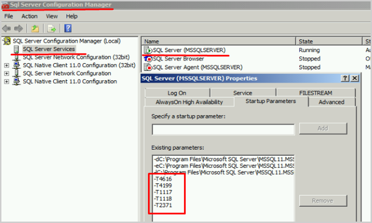
Task: Select the -eC:\Program Files parameter line
Action: point(224,165)
